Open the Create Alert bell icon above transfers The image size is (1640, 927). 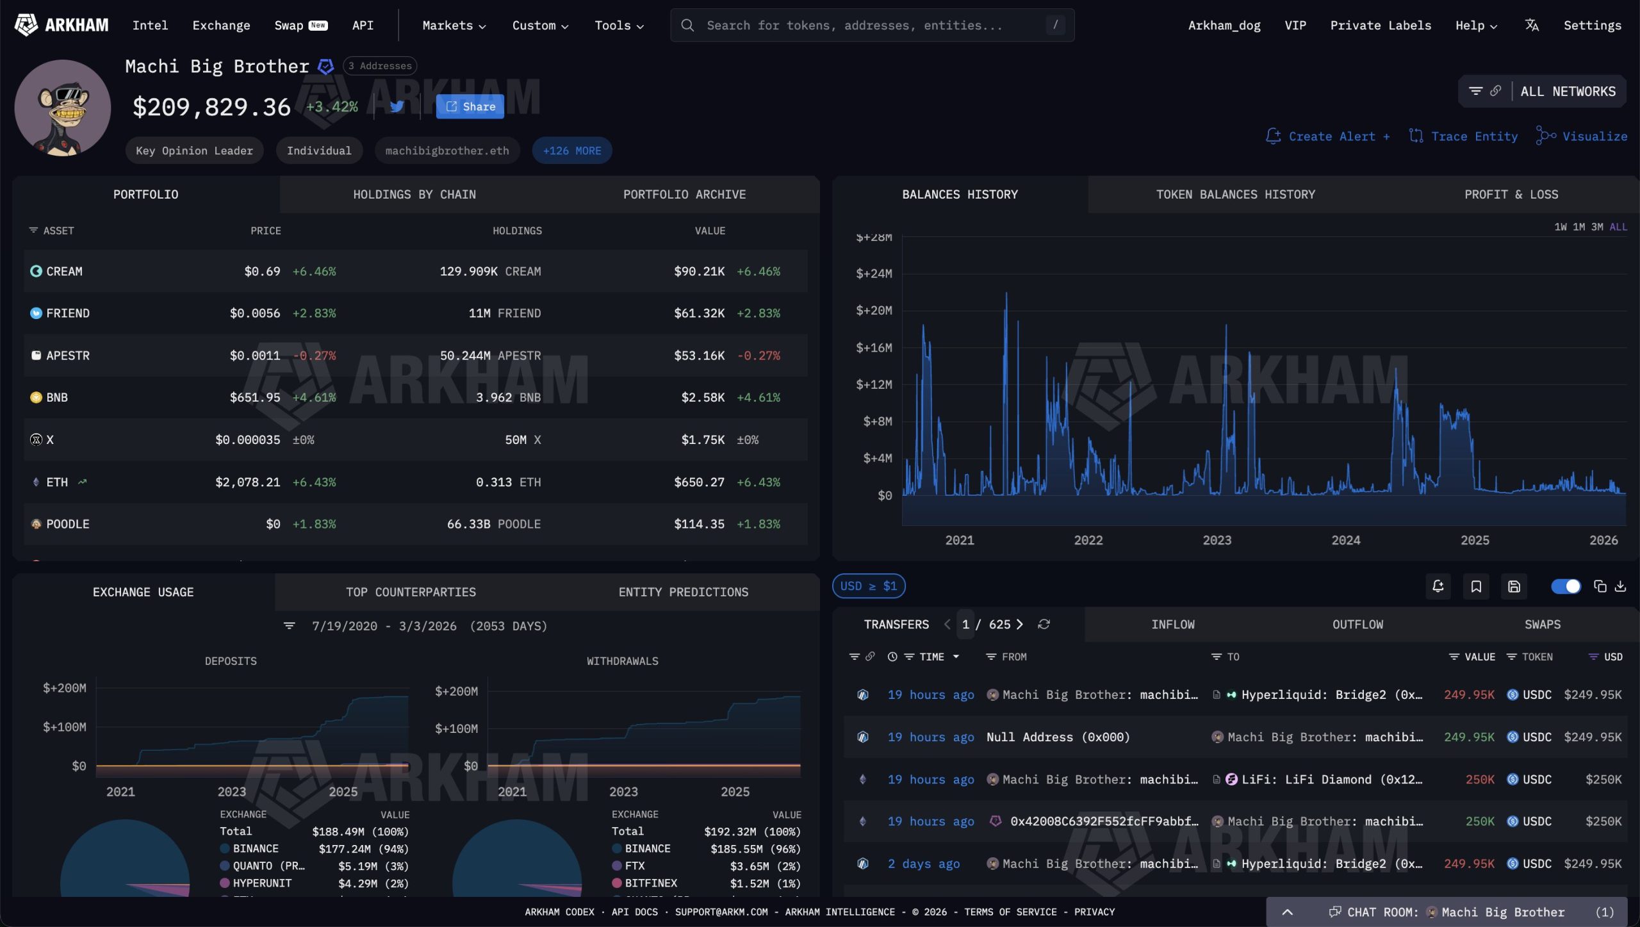coord(1438,586)
